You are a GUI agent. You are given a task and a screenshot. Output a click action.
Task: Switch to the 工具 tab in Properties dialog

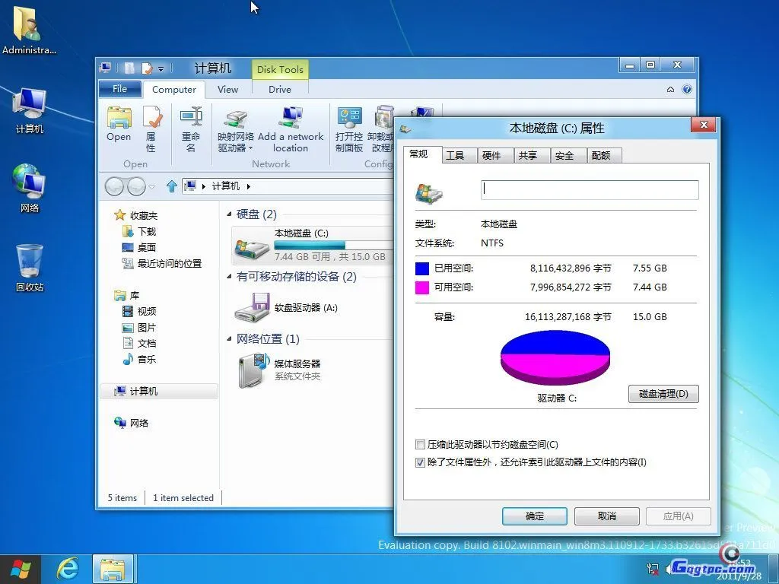[x=457, y=155]
